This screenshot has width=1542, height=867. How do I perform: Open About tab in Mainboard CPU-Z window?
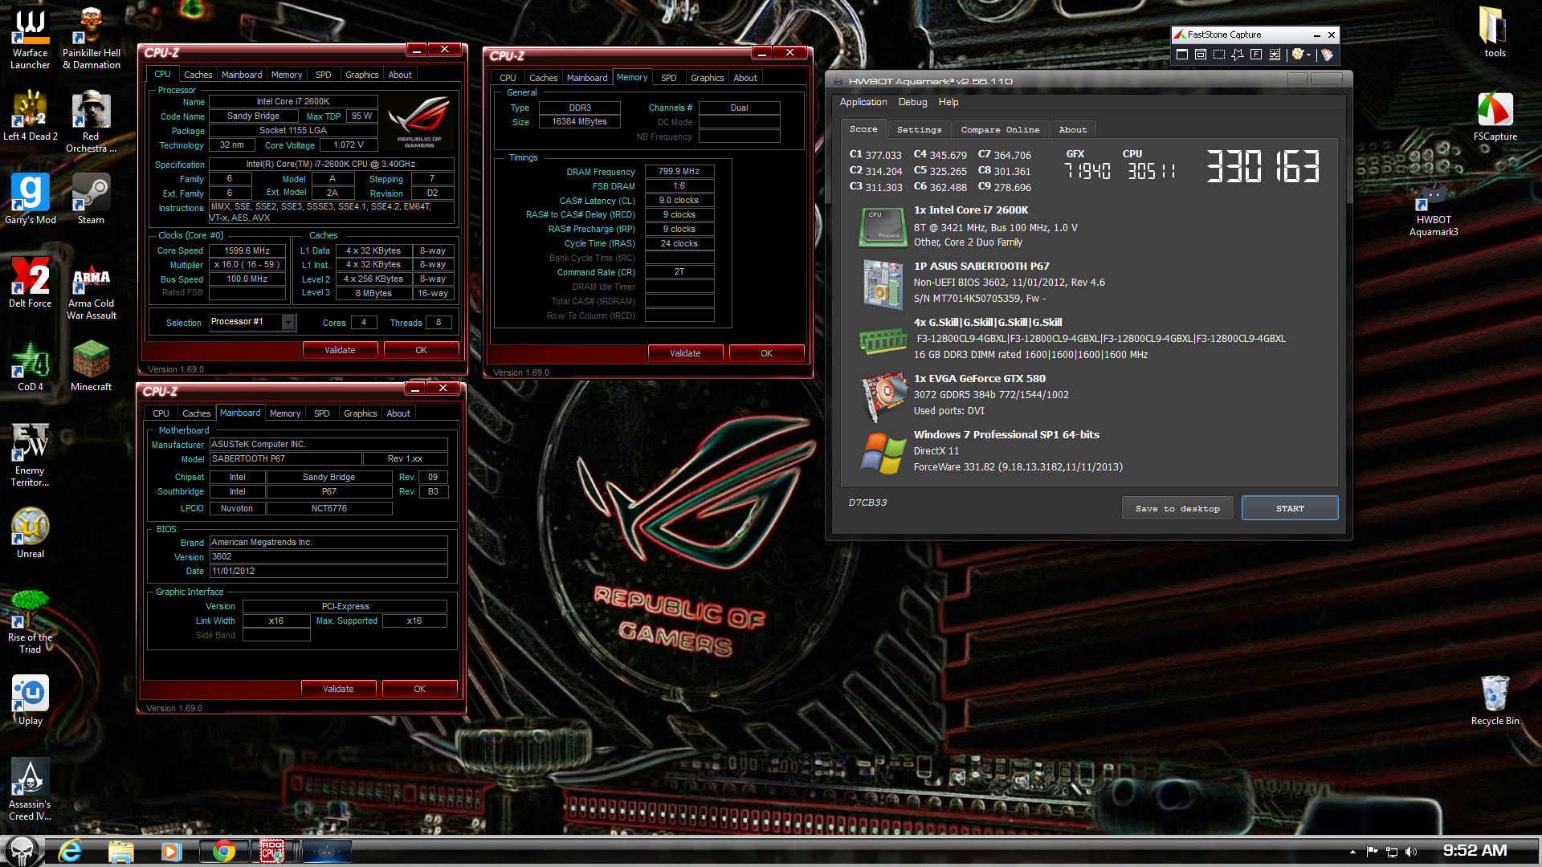pos(398,413)
